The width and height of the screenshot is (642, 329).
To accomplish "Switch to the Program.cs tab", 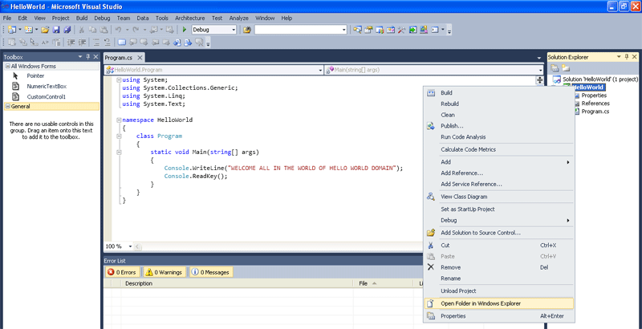I will point(119,58).
